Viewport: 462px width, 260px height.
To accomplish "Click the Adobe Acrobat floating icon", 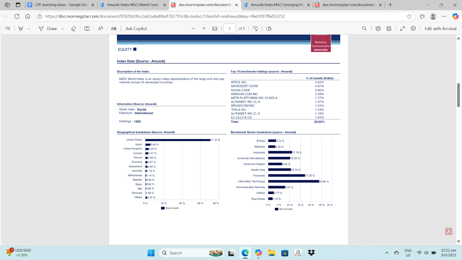I will (449, 231).
